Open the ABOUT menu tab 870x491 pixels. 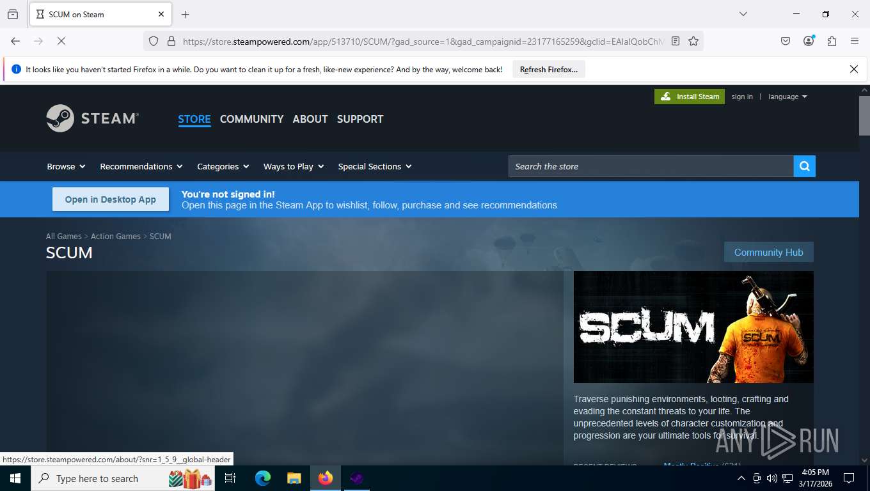(x=310, y=119)
